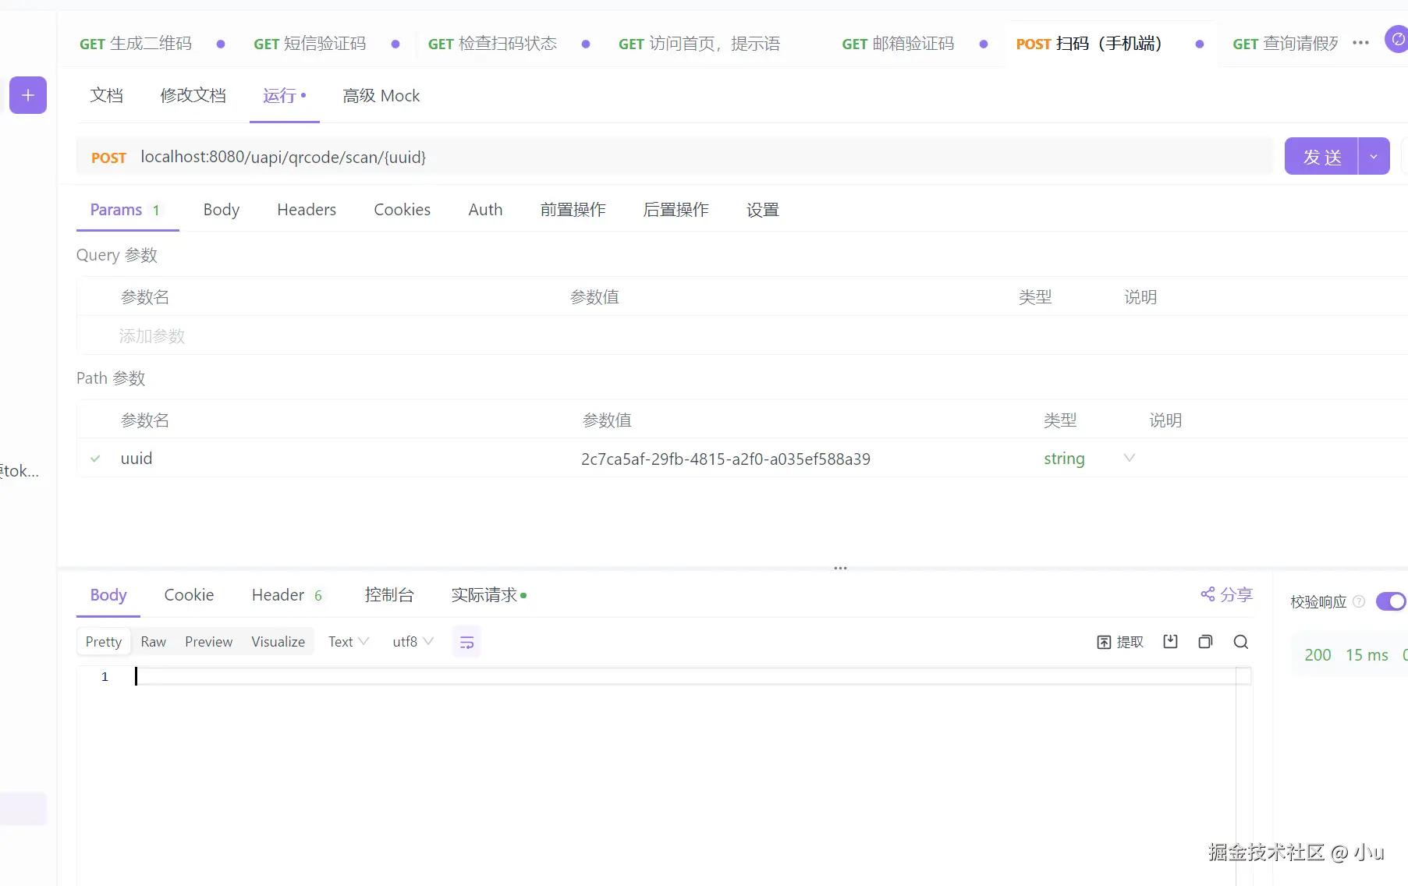
Task: Click the uuid parameter name cell
Action: coord(137,458)
